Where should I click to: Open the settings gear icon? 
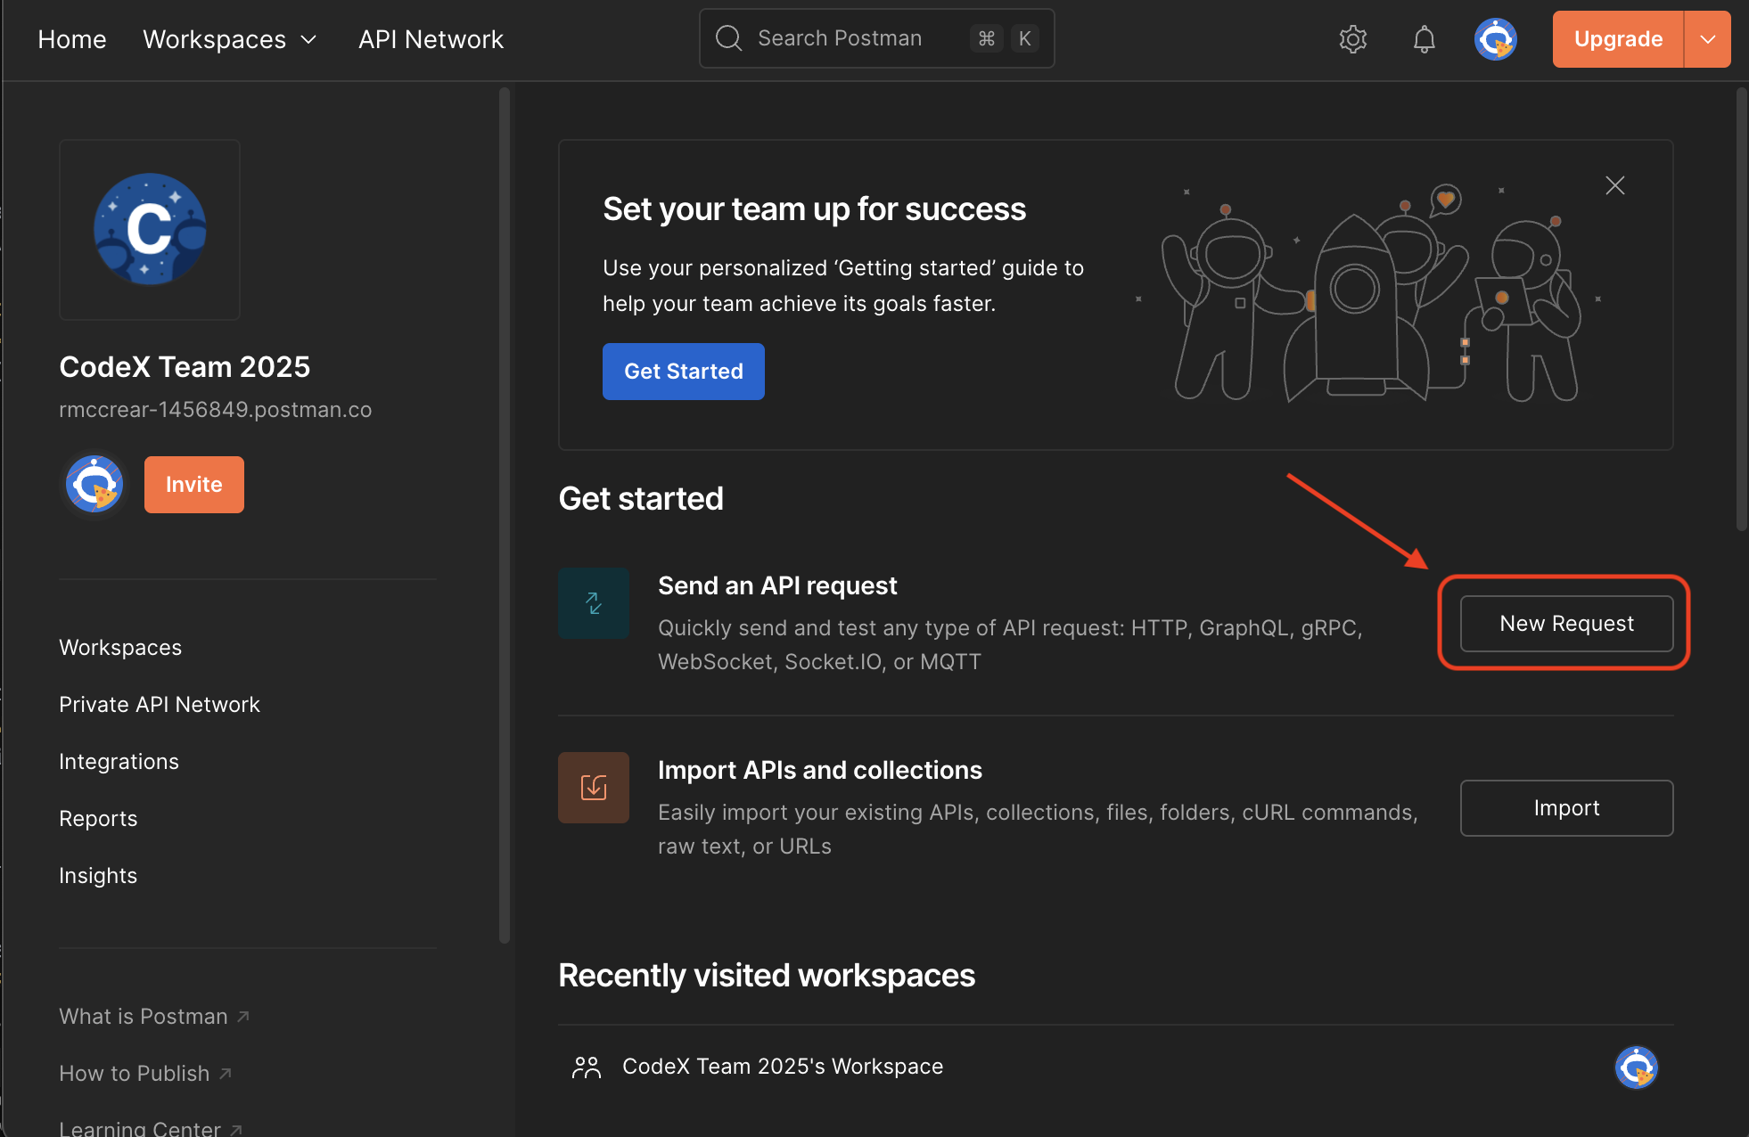[1352, 39]
